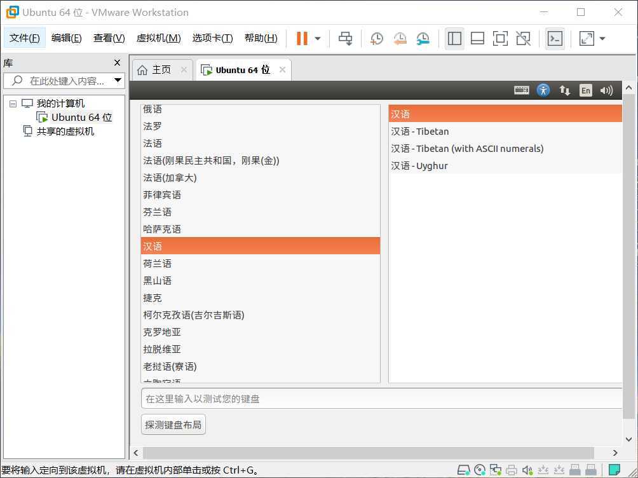Select 共享的虚拟机 in library tree
Screen dimensions: 638x478
(x=65, y=131)
